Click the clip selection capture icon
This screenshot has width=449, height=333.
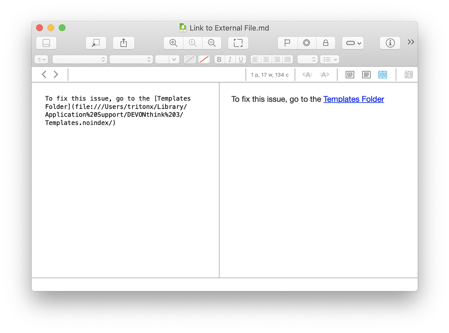tap(96, 43)
